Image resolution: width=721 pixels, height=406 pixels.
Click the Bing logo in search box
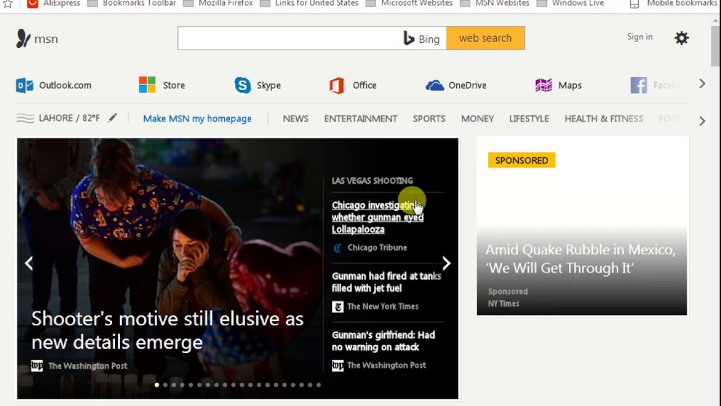click(410, 38)
